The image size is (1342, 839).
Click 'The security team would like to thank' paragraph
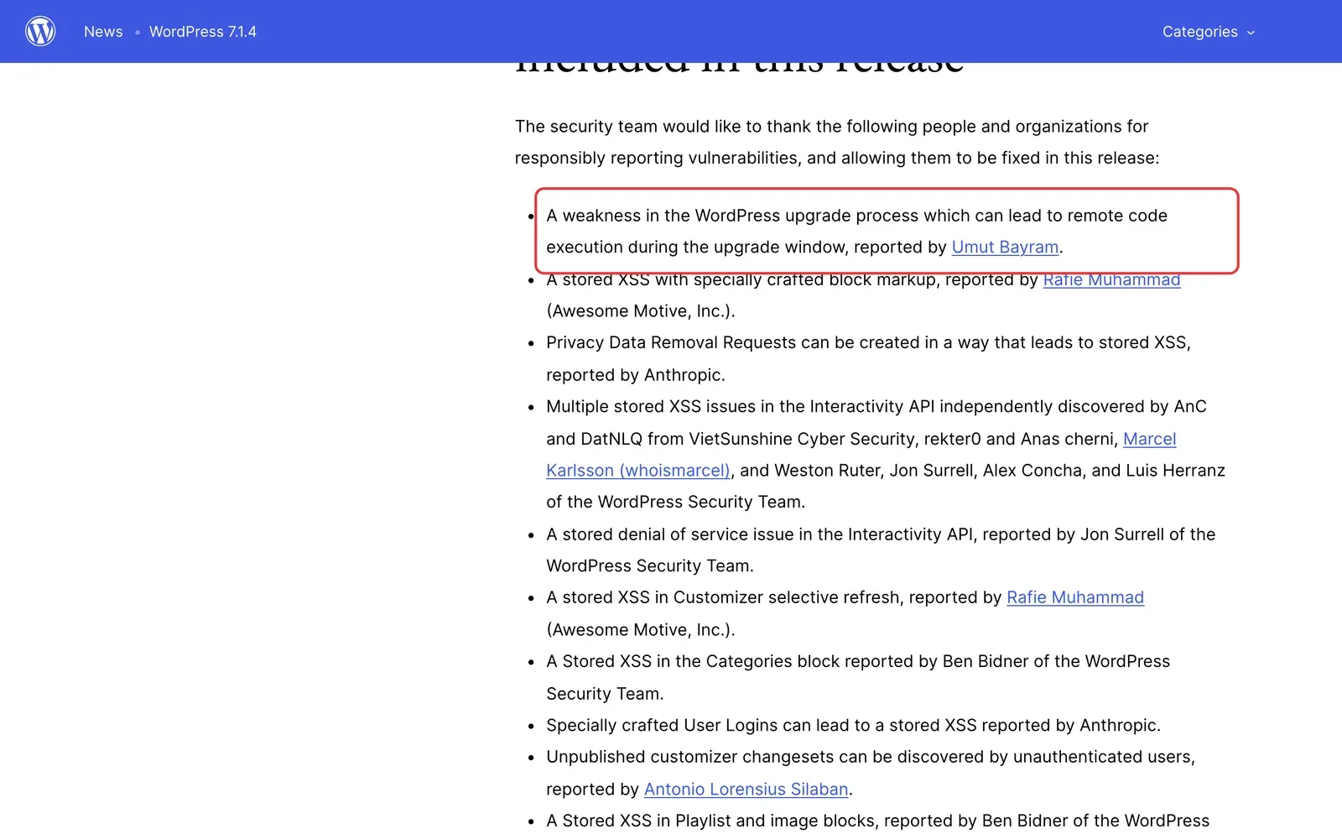[837, 142]
